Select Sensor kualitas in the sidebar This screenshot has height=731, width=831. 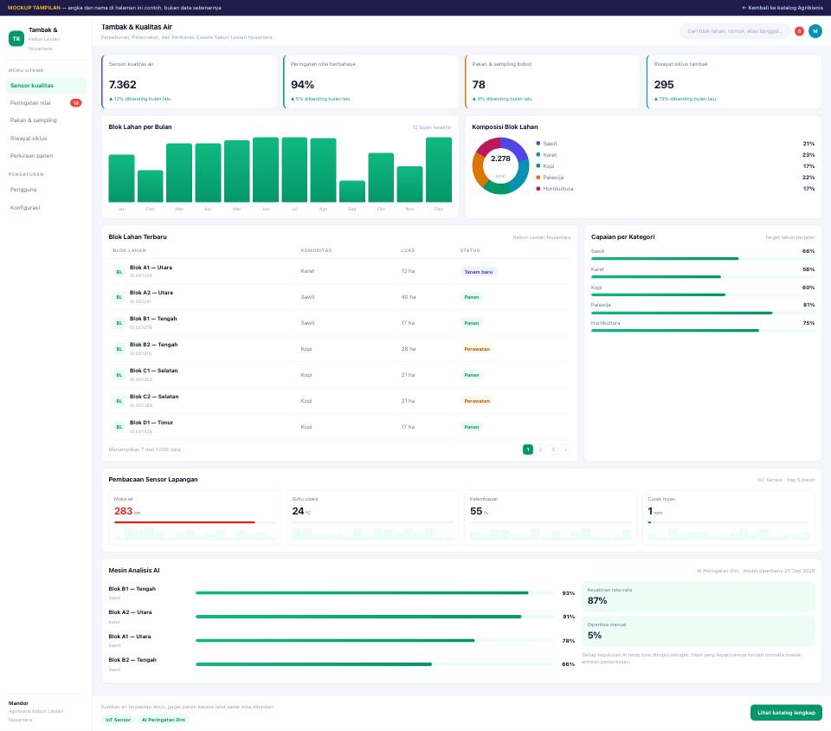(46, 86)
